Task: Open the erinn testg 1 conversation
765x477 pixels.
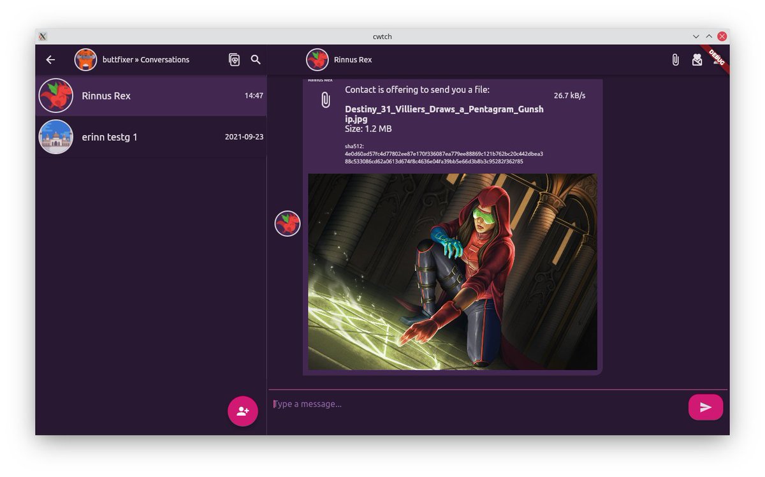Action: point(151,136)
